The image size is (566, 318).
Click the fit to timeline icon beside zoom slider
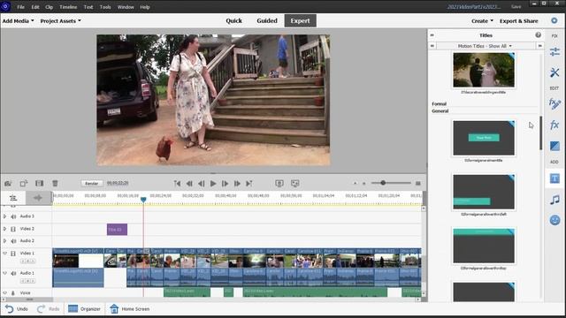(417, 183)
